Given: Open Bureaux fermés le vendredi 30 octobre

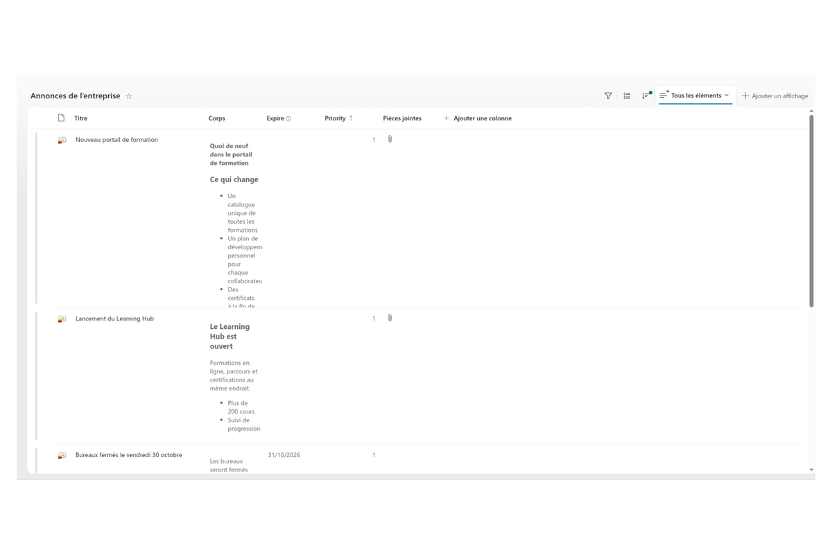Looking at the screenshot, I should (129, 456).
